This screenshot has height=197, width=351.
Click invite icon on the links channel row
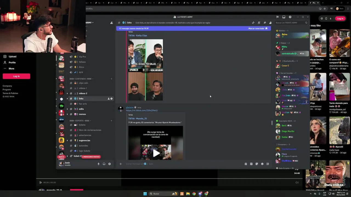pyautogui.click(x=109, y=99)
